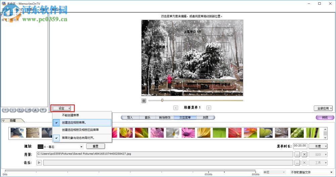
Task: Expand the 相册 1 tree node
Action: coord(3,20)
